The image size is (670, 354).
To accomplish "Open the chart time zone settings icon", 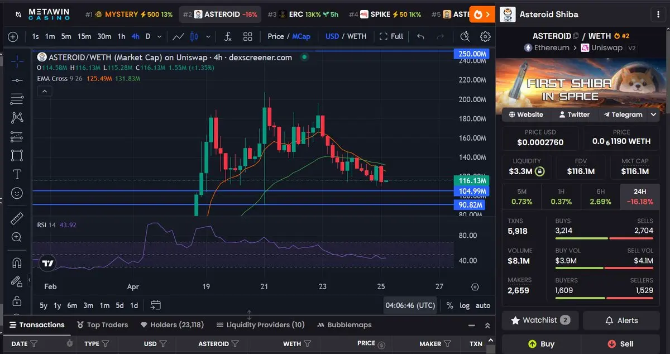I will pyautogui.click(x=475, y=287).
